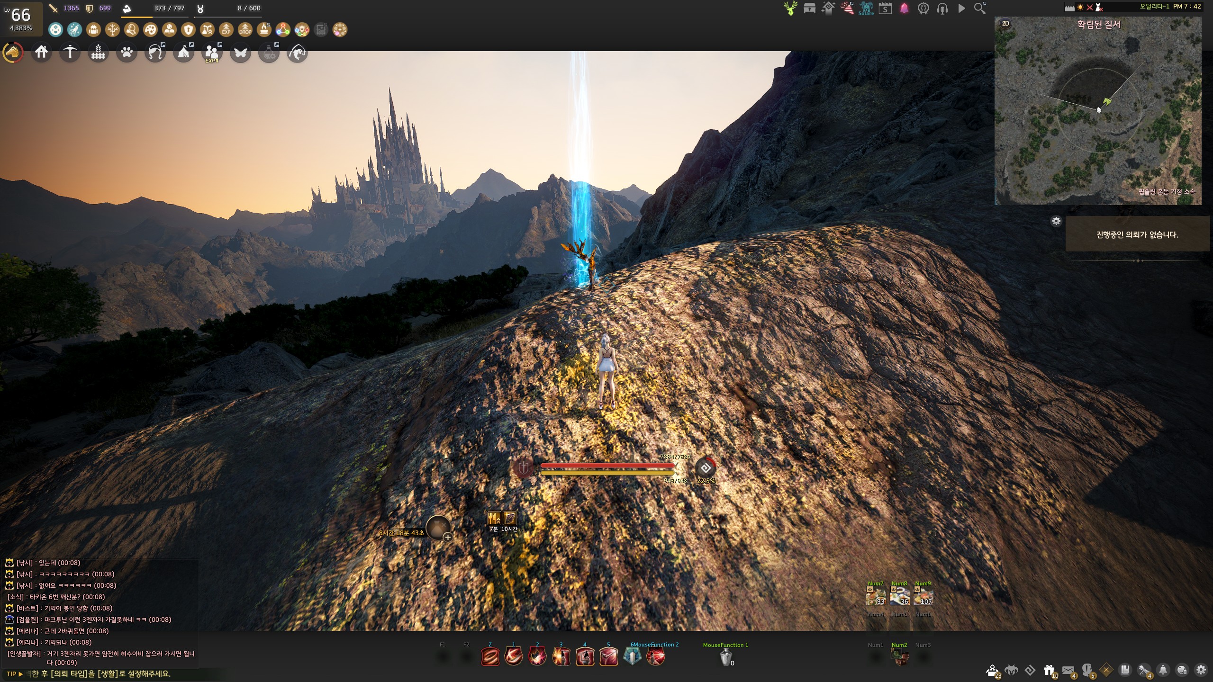The width and height of the screenshot is (1213, 682).
Task: Open the treasure chest icon
Action: 809,8
